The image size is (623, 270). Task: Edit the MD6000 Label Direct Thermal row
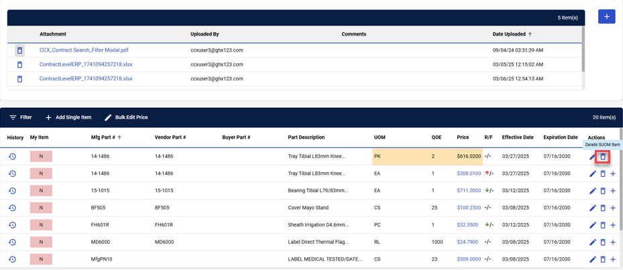coord(592,243)
